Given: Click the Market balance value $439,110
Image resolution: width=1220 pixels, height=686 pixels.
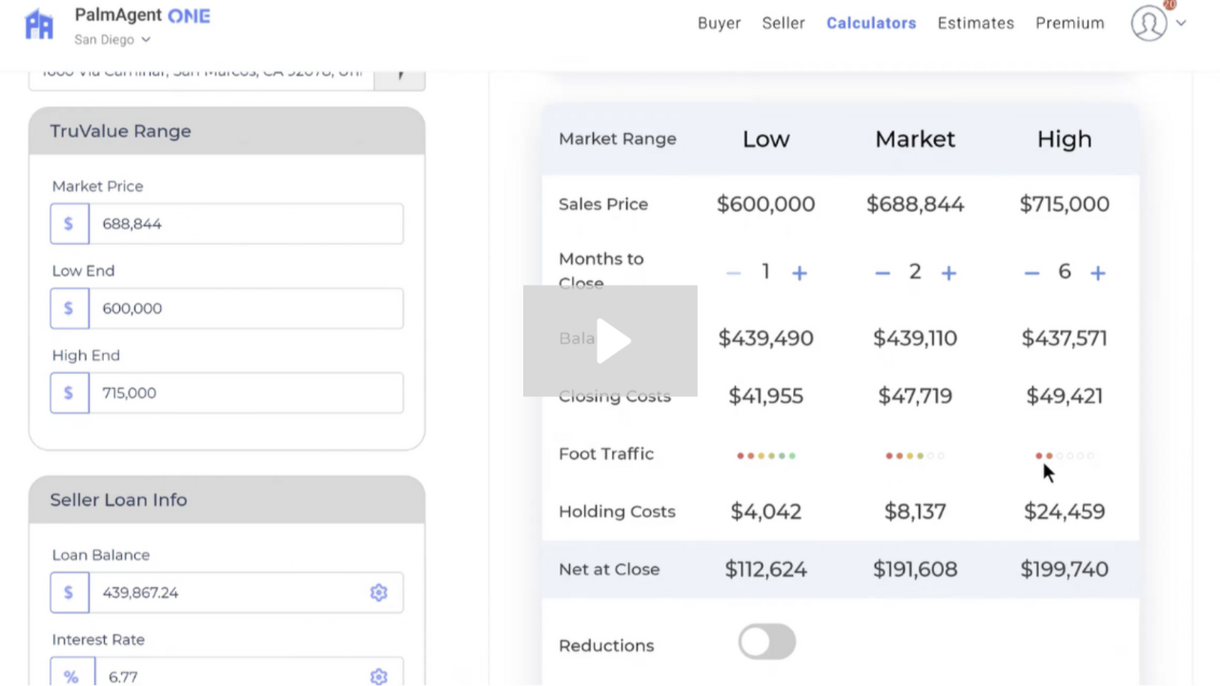Looking at the screenshot, I should [915, 338].
